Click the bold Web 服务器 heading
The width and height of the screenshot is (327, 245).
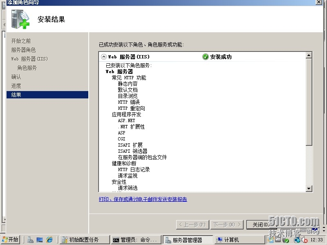pyautogui.click(x=119, y=71)
